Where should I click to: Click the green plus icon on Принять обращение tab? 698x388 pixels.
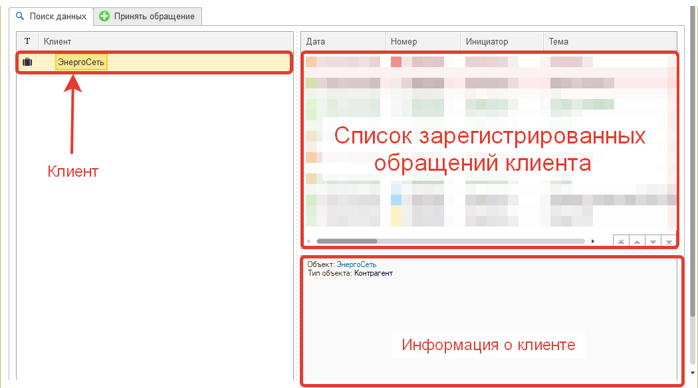[x=105, y=17]
